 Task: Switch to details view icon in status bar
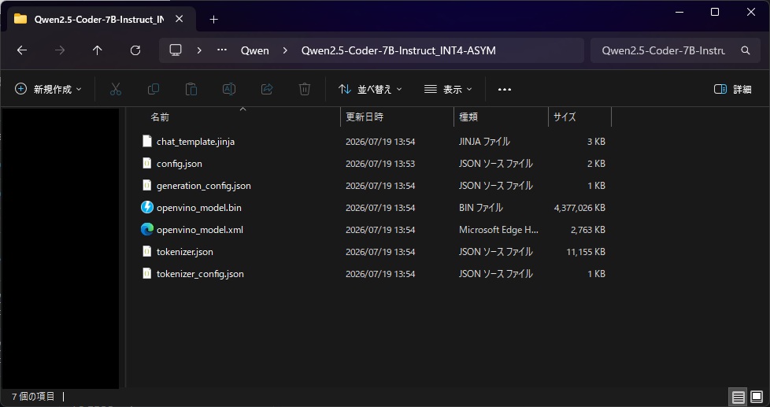pyautogui.click(x=738, y=398)
